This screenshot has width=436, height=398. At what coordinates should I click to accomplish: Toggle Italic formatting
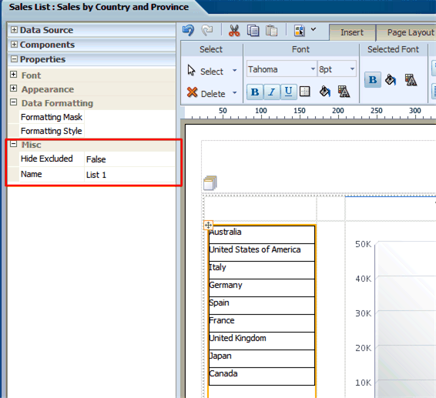(x=272, y=92)
